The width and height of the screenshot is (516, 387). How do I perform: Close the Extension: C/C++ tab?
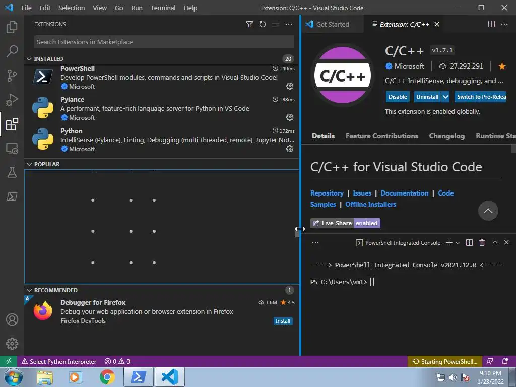point(437,24)
